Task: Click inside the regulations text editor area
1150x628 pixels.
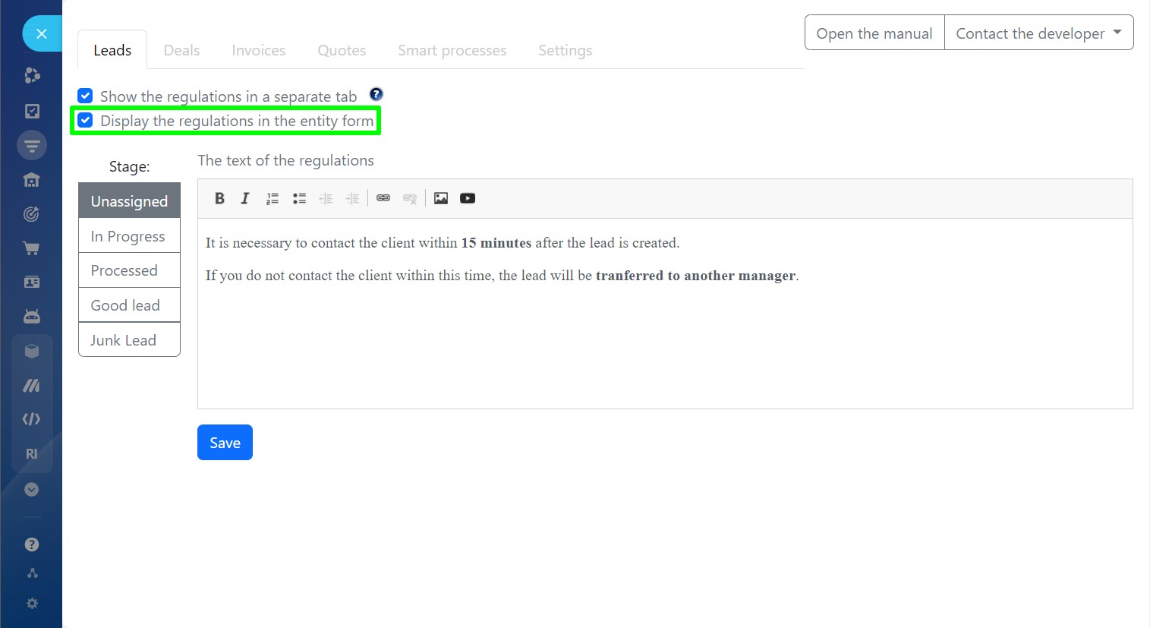Action: point(664,342)
